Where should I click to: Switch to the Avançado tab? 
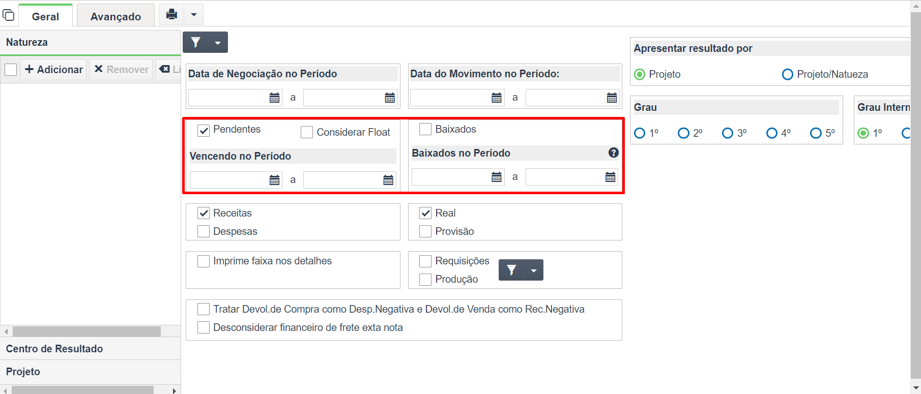point(116,16)
